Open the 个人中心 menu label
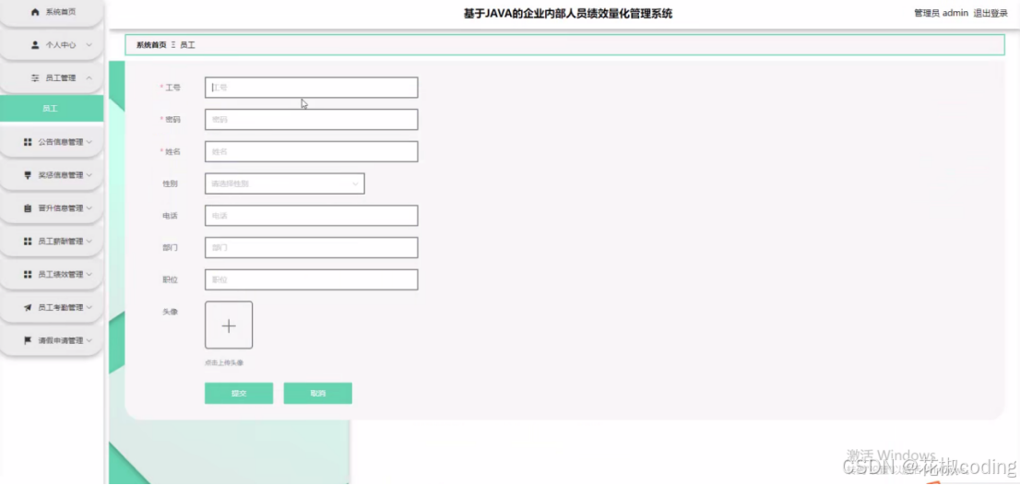Viewport: 1020px width, 485px height. point(61,45)
